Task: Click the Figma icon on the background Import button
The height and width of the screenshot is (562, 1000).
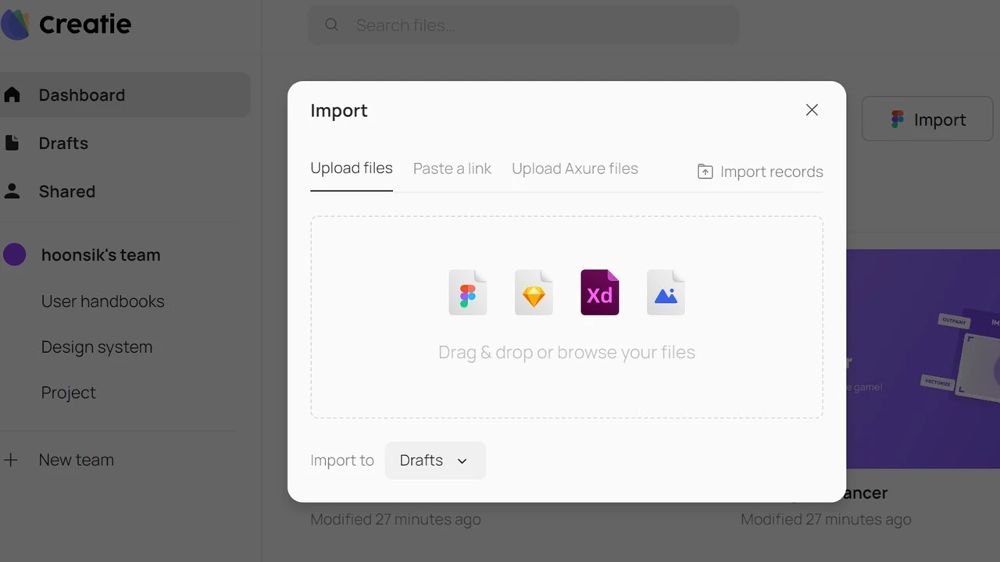Action: [898, 119]
